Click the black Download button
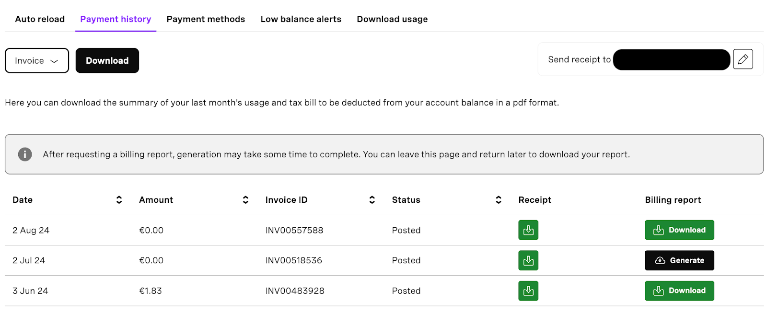Screen dimensions: 767x314 pos(107,60)
